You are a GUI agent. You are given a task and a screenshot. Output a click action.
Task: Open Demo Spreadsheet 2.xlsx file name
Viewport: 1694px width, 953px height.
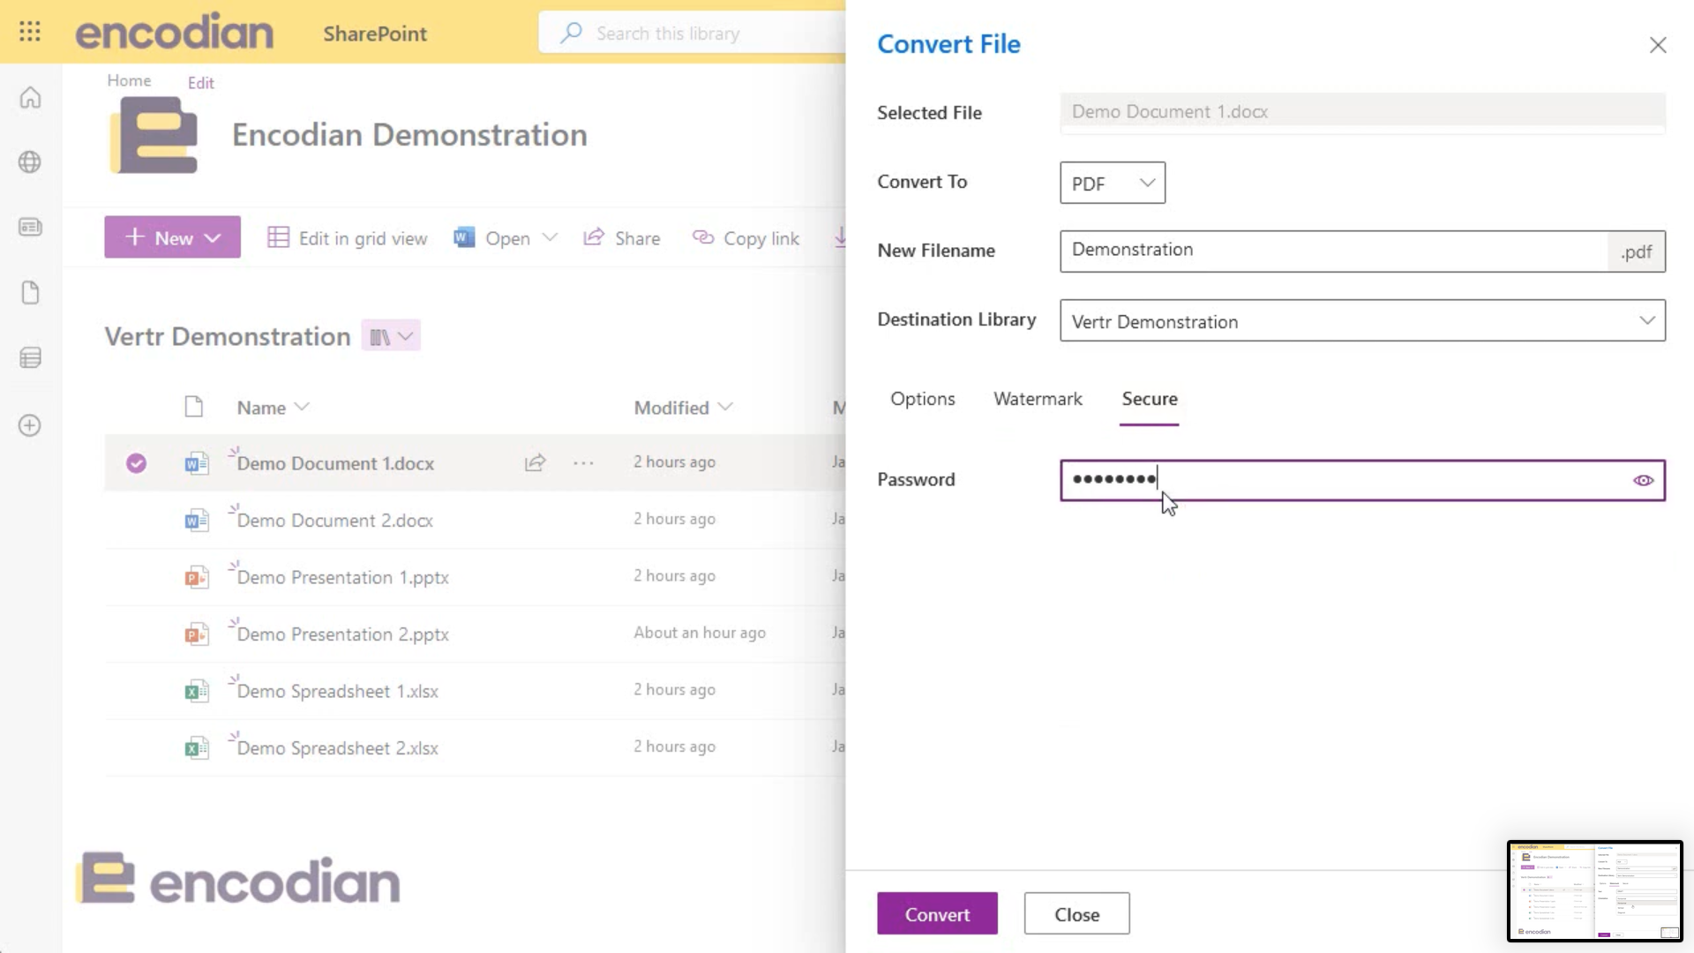pyautogui.click(x=337, y=748)
